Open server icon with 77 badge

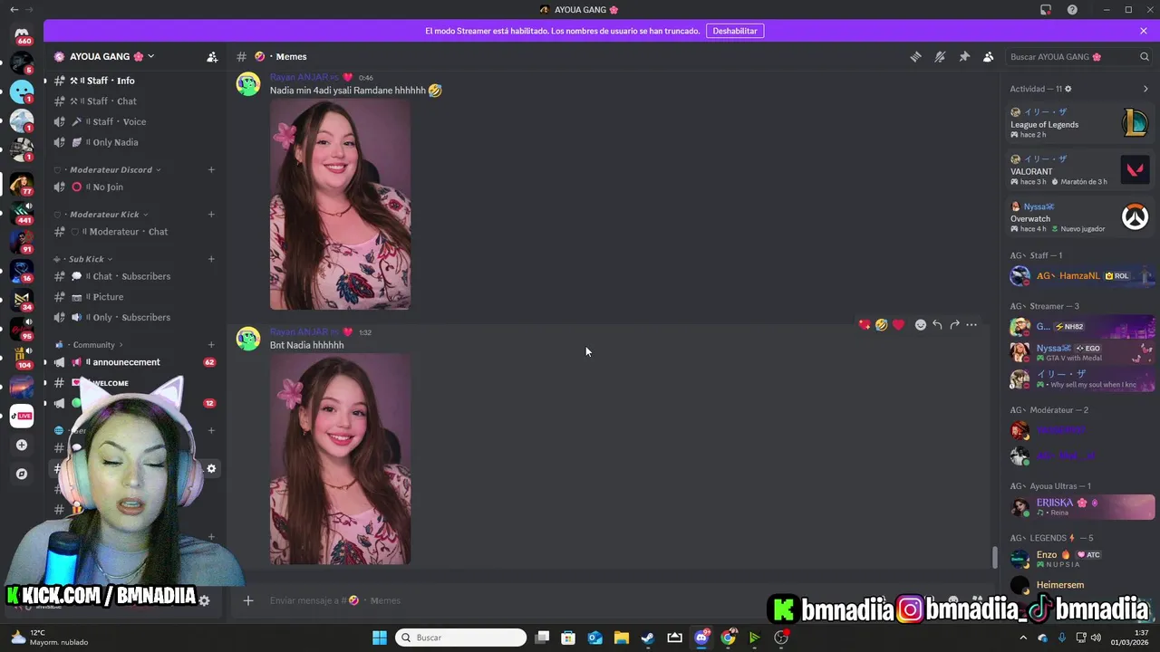click(x=22, y=184)
